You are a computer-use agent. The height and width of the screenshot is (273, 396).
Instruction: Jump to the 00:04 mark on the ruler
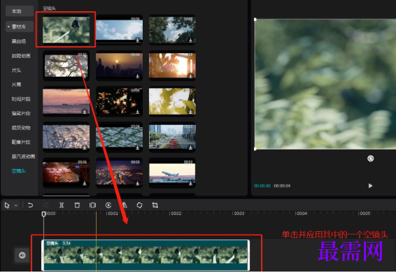pyautogui.click(x=302, y=214)
